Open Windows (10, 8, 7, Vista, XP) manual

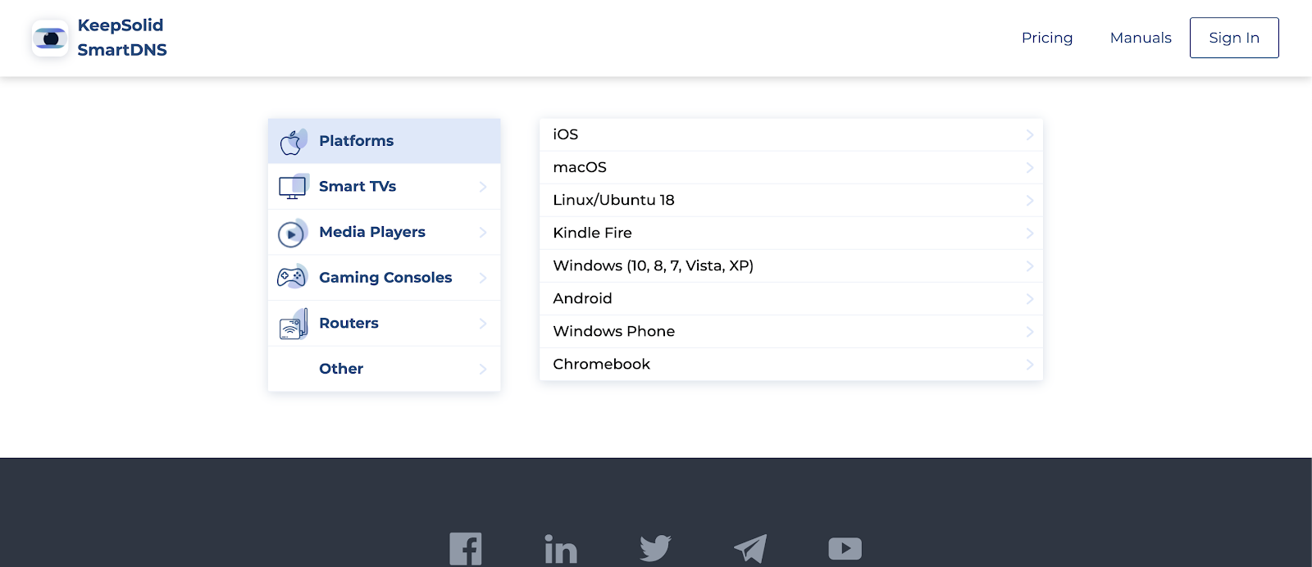[x=791, y=265]
